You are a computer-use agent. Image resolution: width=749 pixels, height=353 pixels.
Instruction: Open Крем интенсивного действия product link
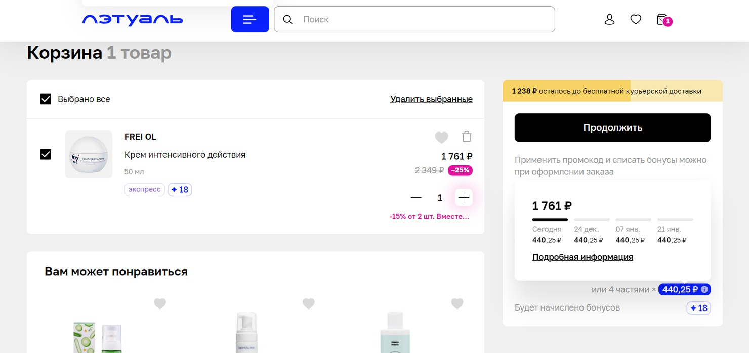click(185, 155)
